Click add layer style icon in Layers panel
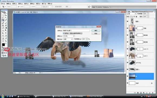 click(138, 93)
